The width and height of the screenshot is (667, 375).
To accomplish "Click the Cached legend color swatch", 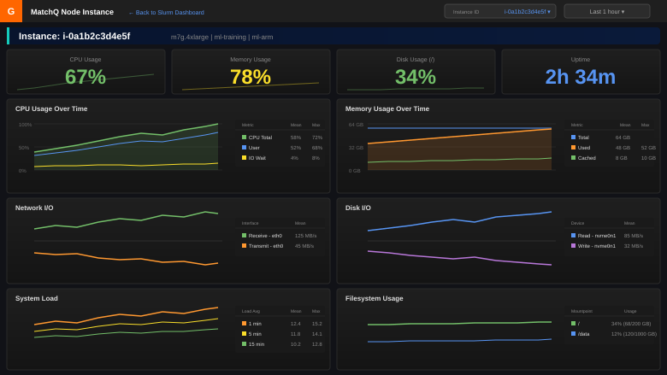I will pyautogui.click(x=574, y=157).
